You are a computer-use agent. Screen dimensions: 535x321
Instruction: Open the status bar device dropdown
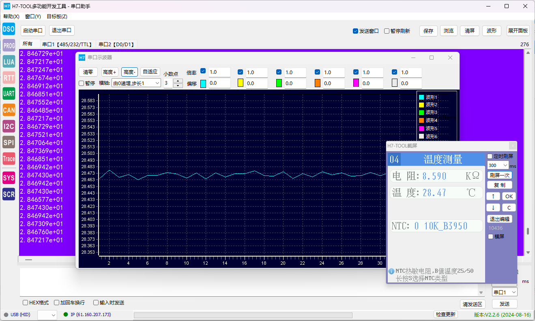[47, 315]
